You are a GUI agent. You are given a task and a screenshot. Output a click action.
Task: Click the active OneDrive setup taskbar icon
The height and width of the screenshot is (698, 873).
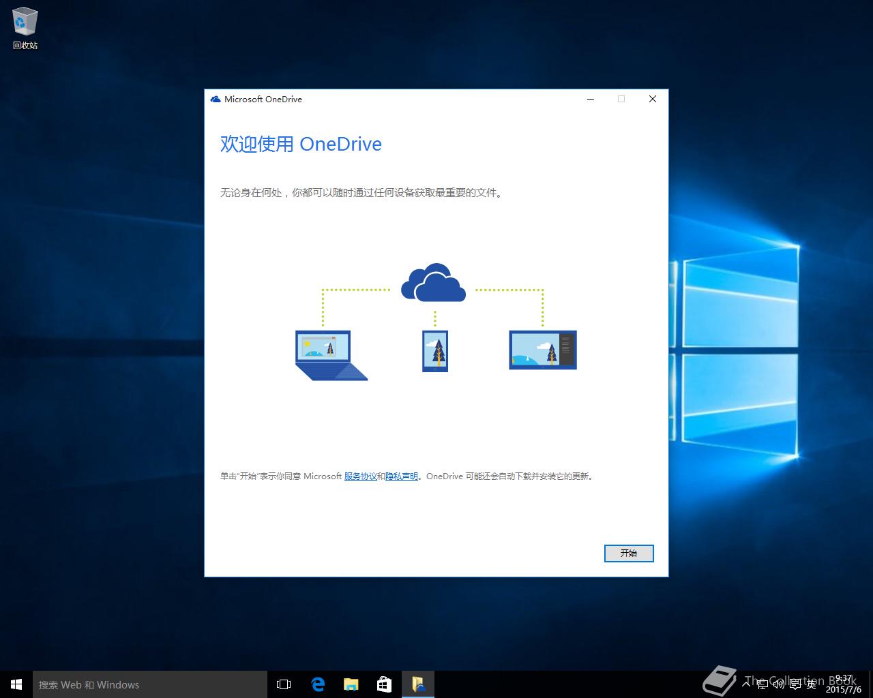[418, 684]
